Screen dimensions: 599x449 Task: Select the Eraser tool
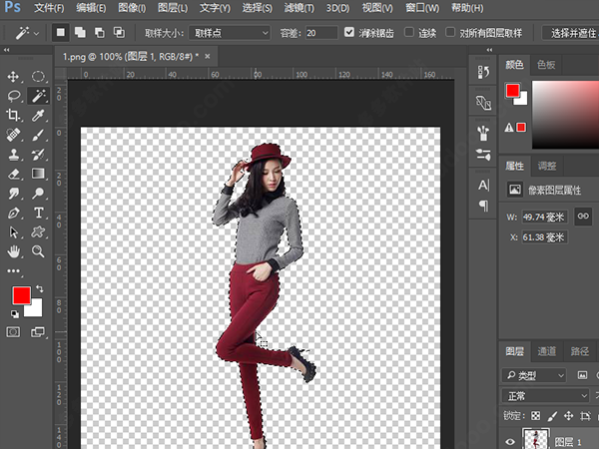click(x=13, y=174)
